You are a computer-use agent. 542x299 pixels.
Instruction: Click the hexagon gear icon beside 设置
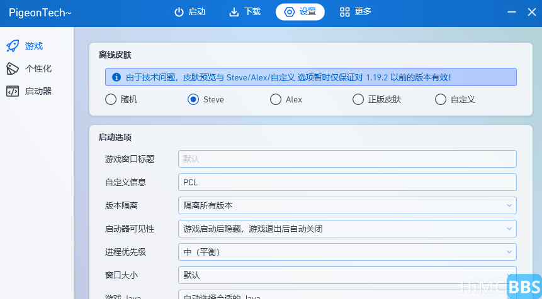pos(290,12)
